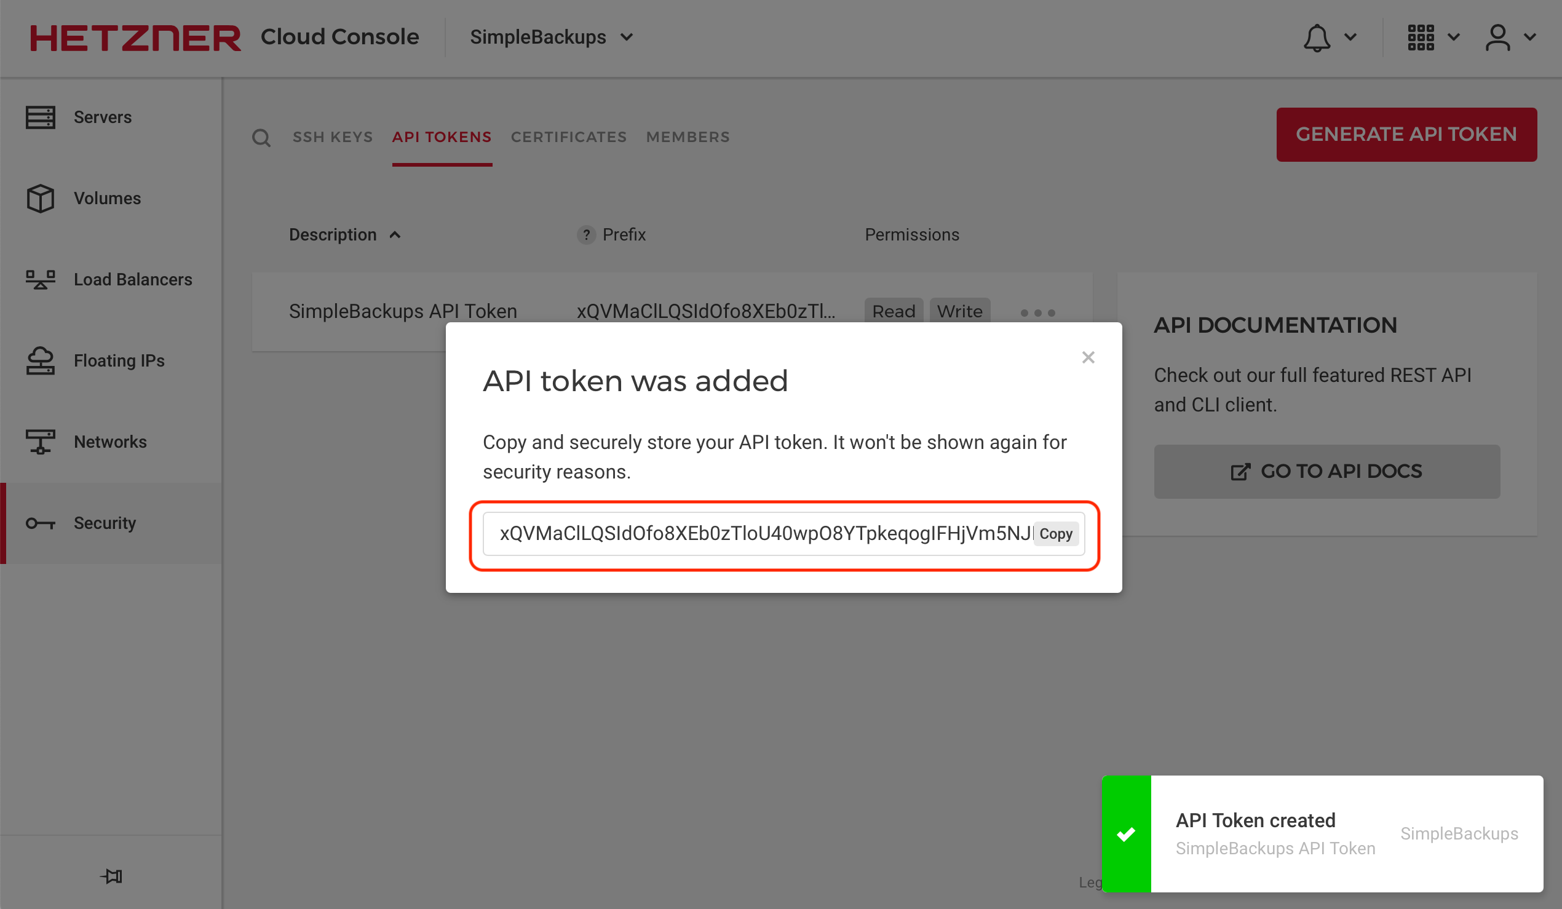Open the Load Balancers page
1562x909 pixels.
tap(133, 280)
